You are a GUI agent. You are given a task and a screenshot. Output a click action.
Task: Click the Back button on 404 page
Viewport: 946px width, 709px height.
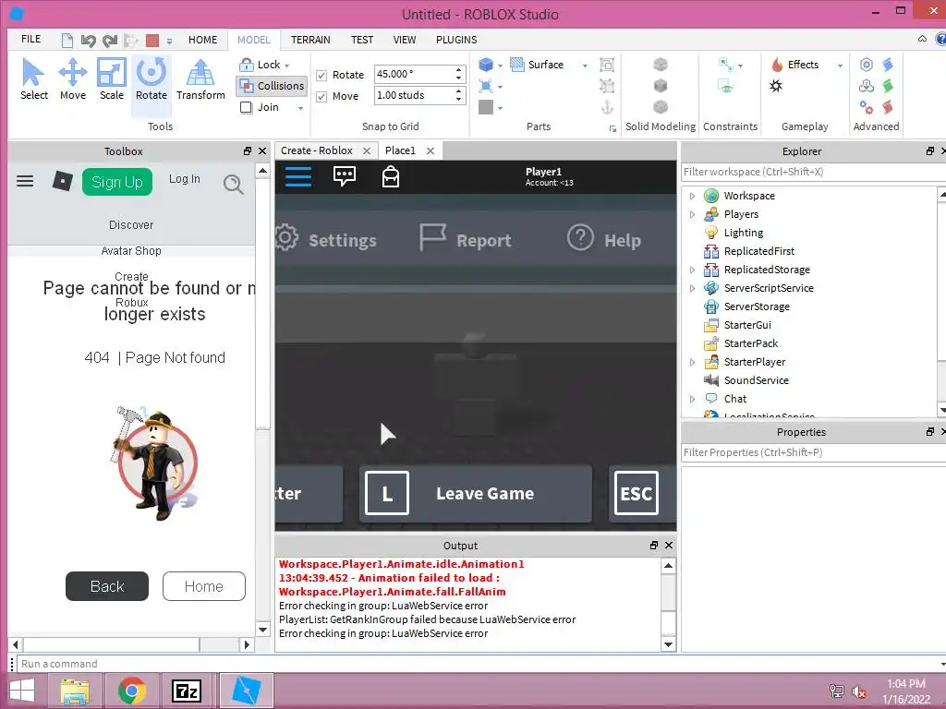pos(107,586)
